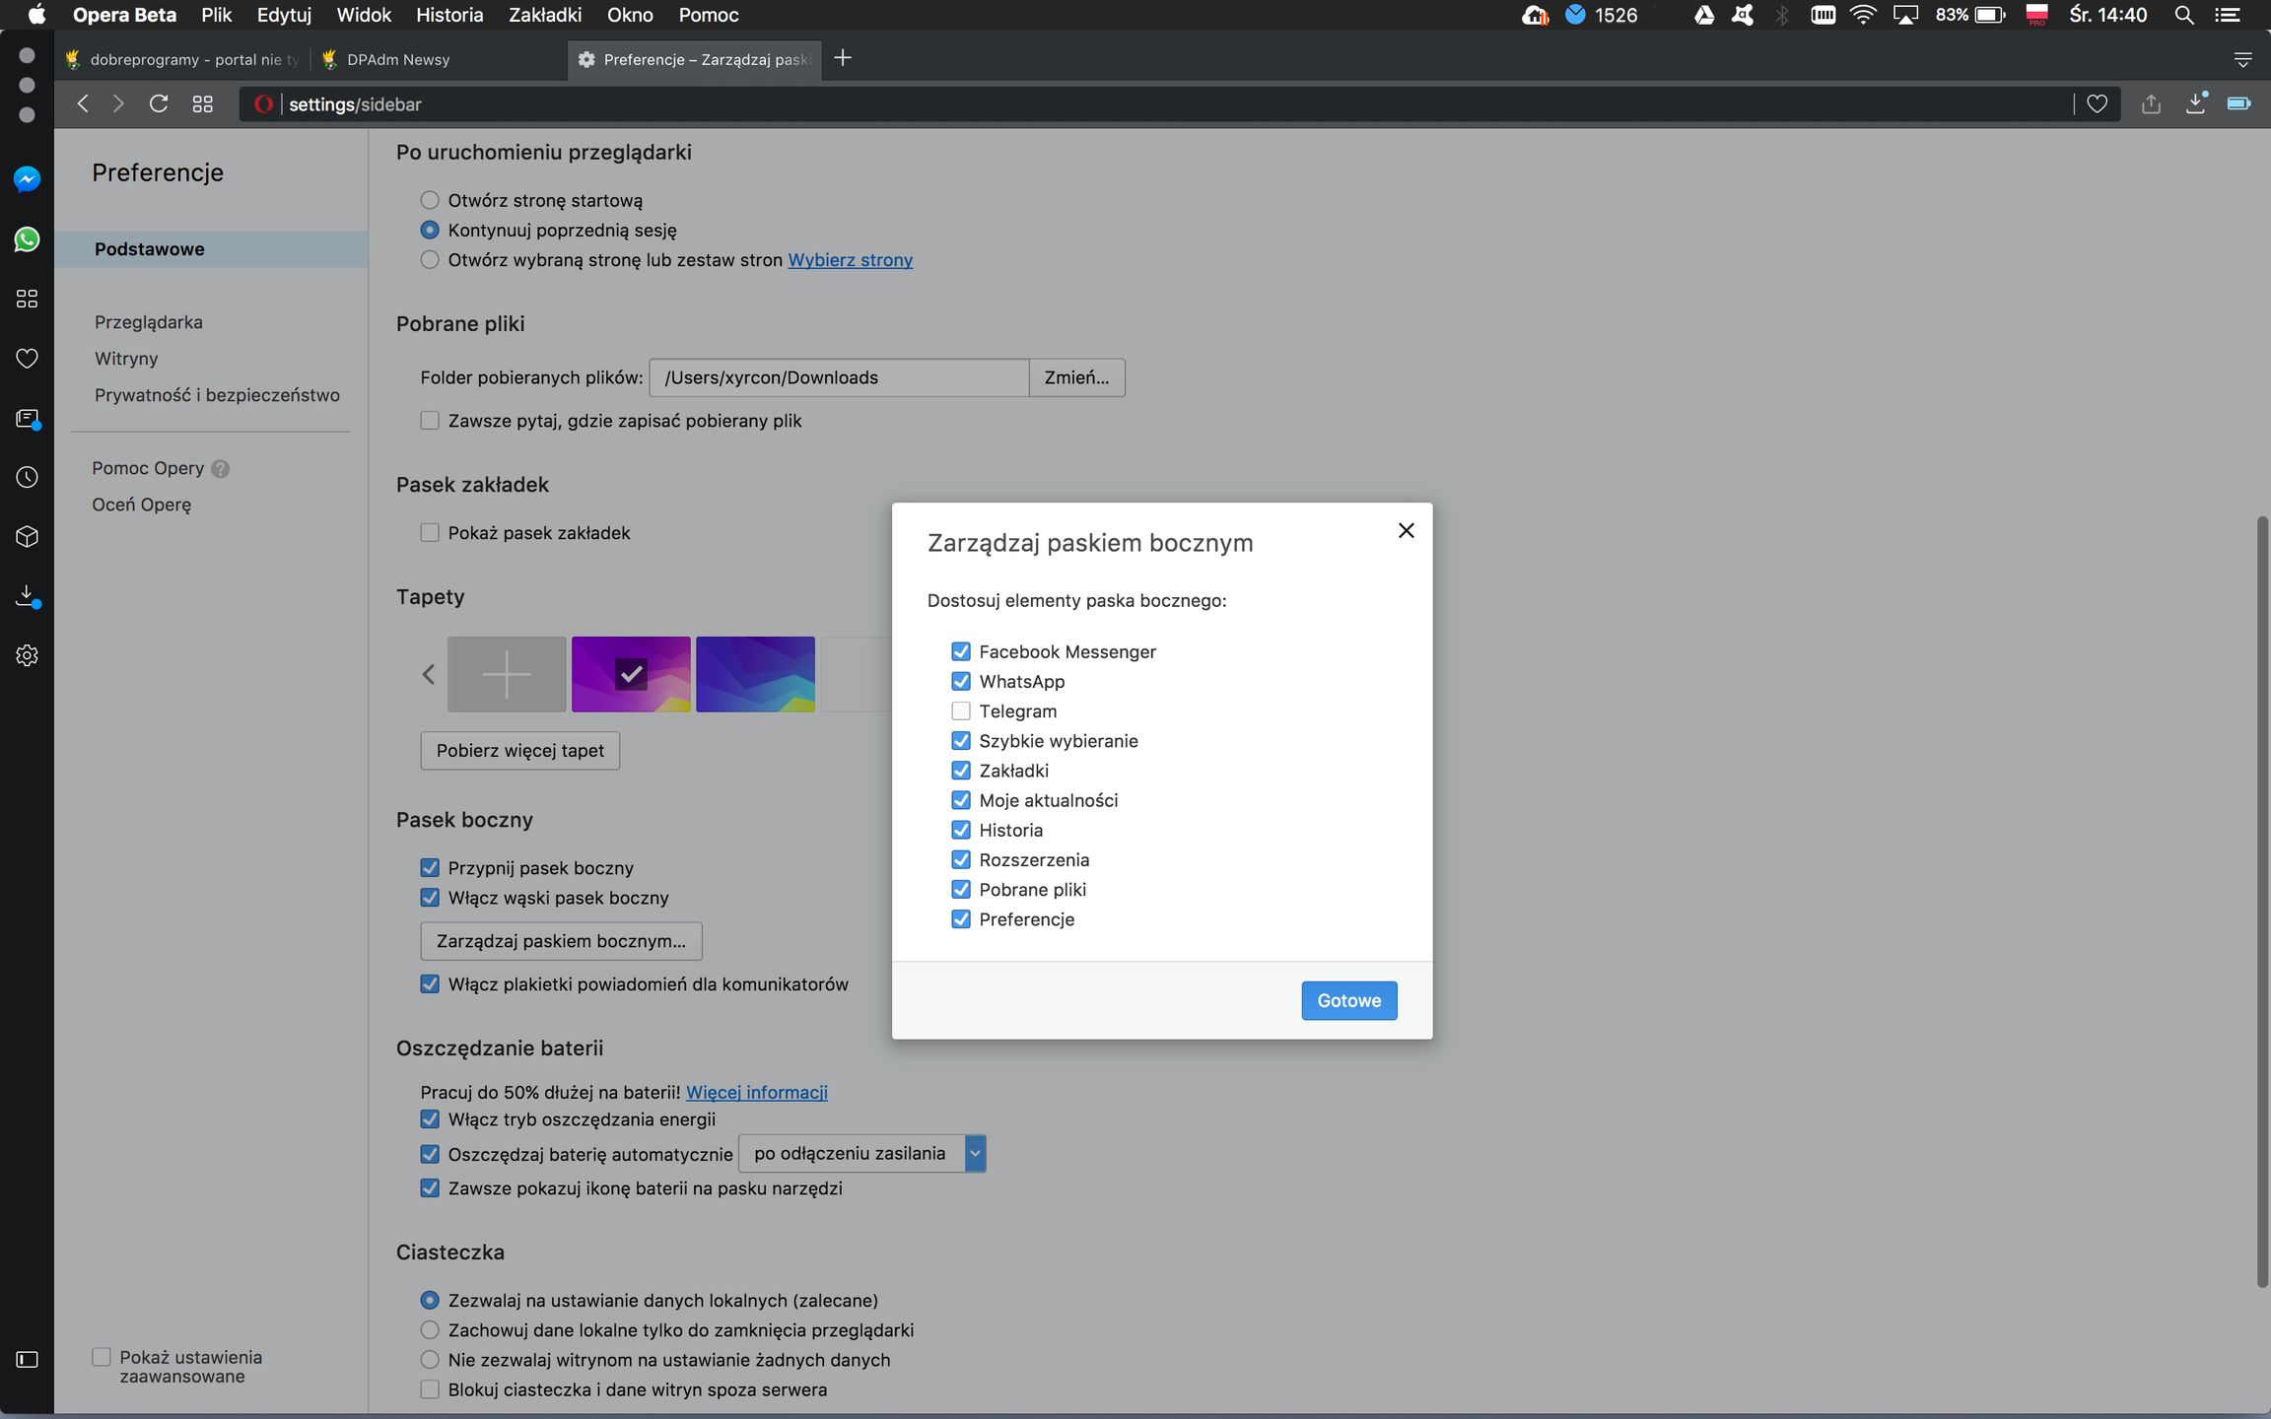Open the Speed Dial sidebar icon
Image resolution: width=2271 pixels, height=1419 pixels.
(x=27, y=299)
